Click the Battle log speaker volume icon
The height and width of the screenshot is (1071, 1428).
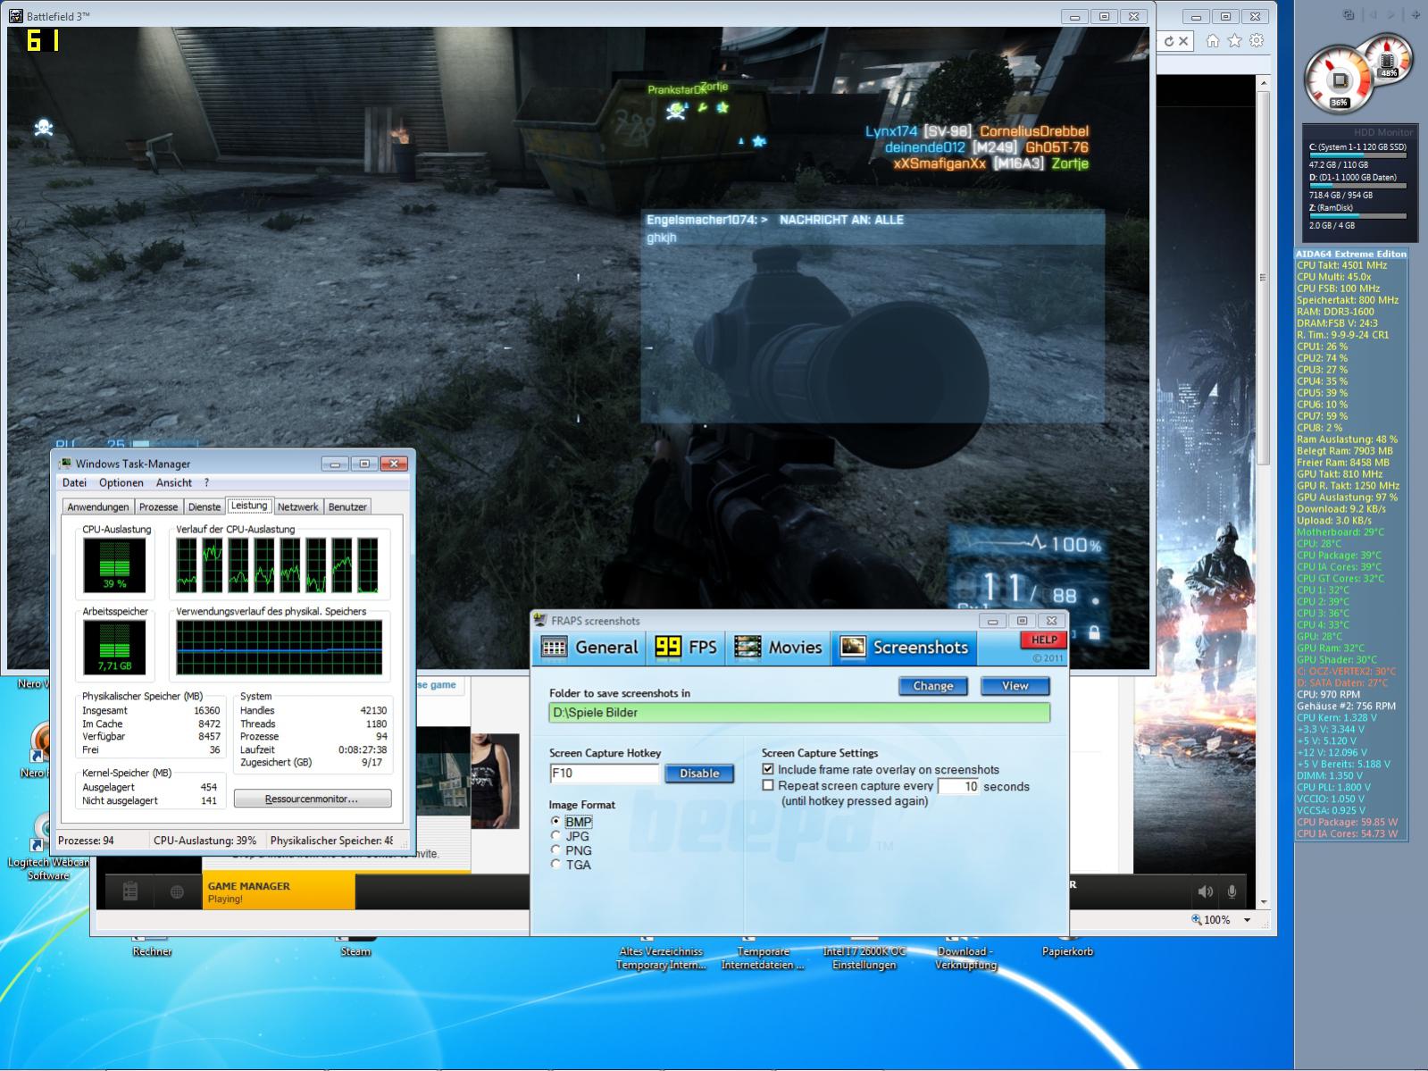click(1206, 891)
